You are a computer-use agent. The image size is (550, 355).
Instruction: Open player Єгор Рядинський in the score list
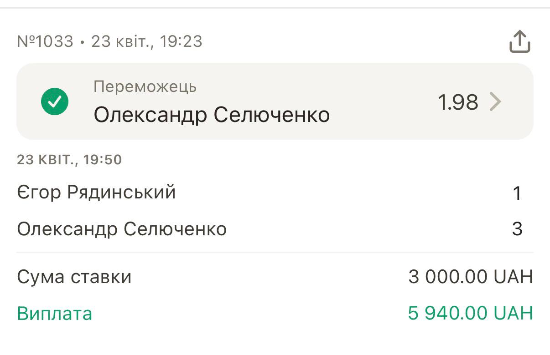pyautogui.click(x=96, y=193)
